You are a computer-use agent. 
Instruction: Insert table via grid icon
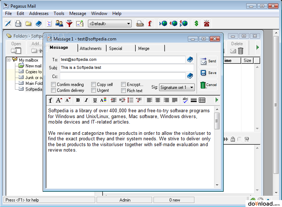point(202,100)
